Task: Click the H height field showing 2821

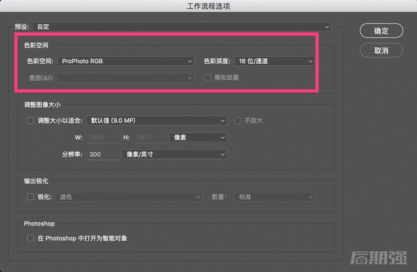Action: click(x=149, y=137)
